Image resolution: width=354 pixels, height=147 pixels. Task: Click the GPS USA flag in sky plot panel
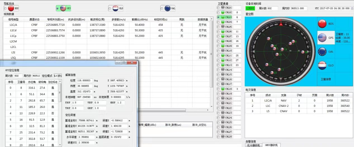coord(322,38)
